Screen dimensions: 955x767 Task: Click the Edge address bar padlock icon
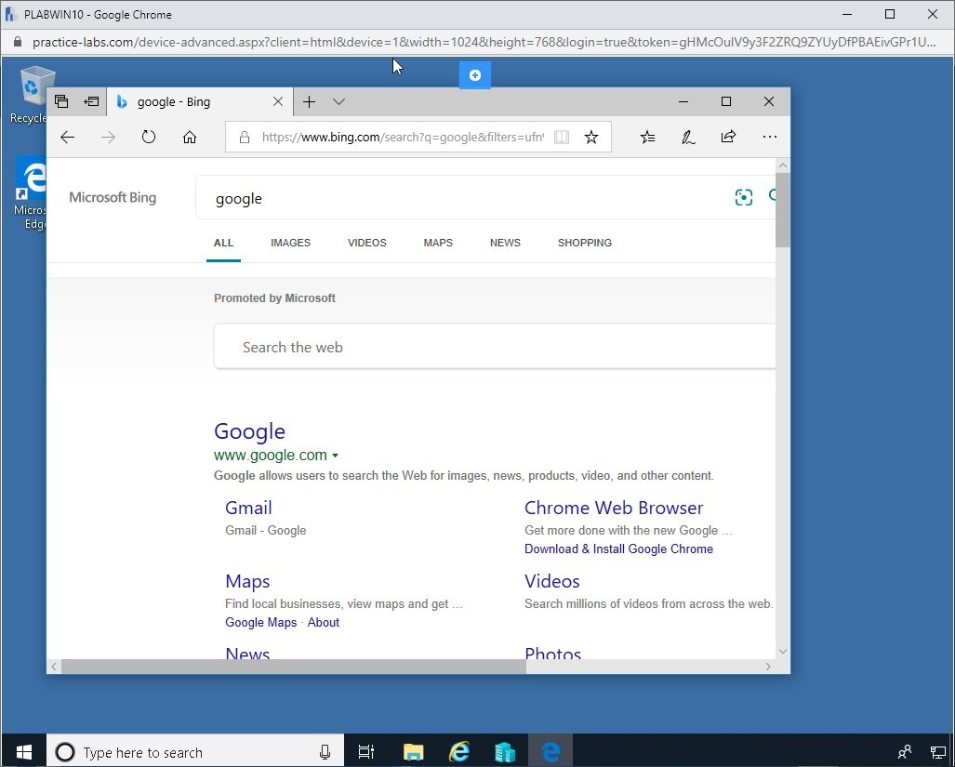click(x=245, y=137)
